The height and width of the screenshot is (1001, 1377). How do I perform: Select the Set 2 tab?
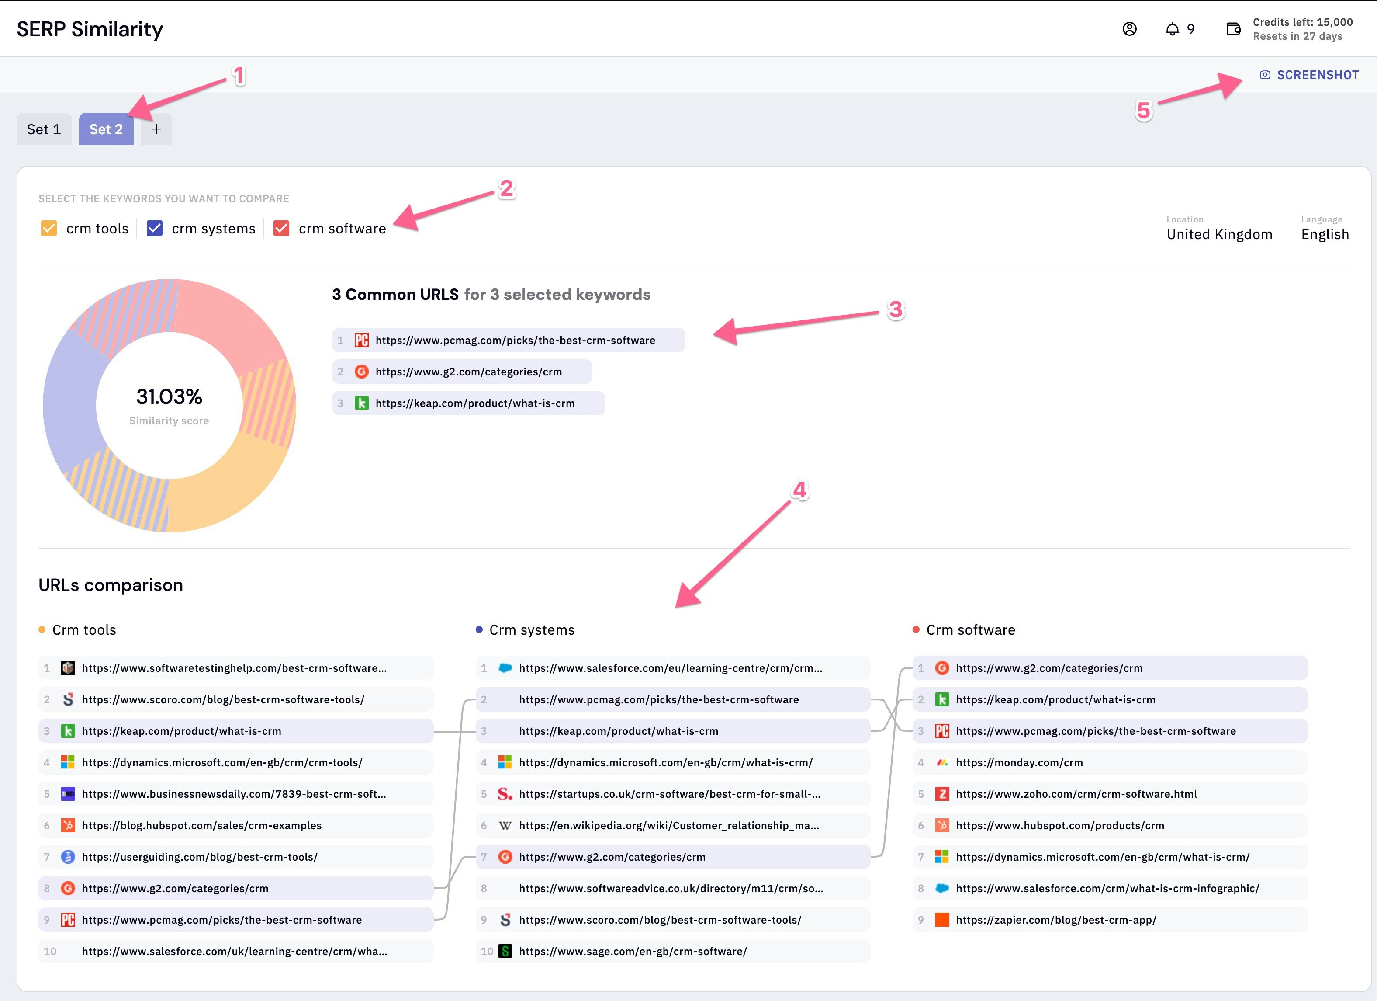[106, 129]
